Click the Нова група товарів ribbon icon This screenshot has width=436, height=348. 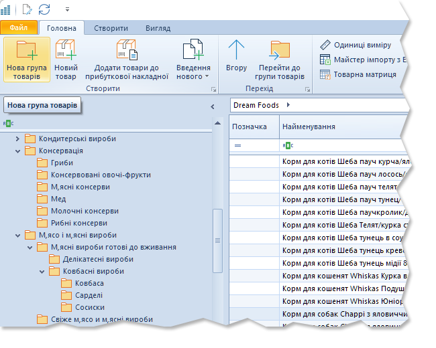click(27, 52)
